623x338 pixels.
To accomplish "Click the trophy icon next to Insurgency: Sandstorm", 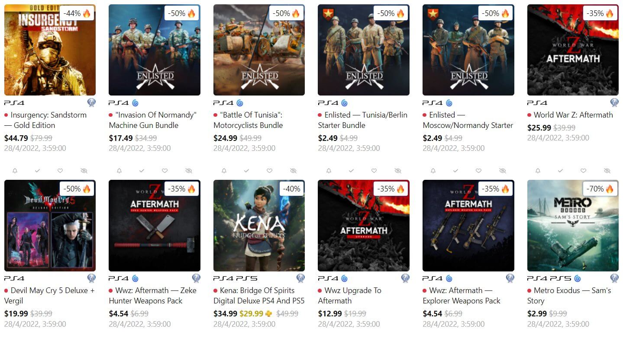I will coord(91,103).
